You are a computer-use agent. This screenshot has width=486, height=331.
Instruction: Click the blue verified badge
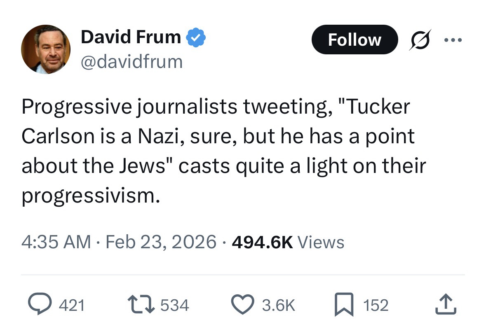point(196,37)
